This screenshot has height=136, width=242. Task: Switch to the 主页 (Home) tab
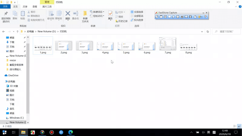pos(15,6)
